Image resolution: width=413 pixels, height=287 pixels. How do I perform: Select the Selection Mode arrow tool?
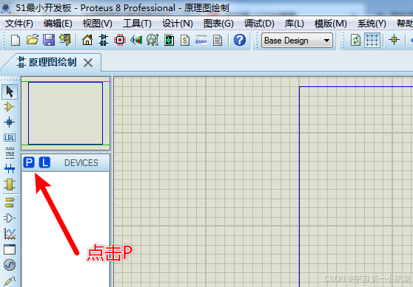[x=10, y=91]
